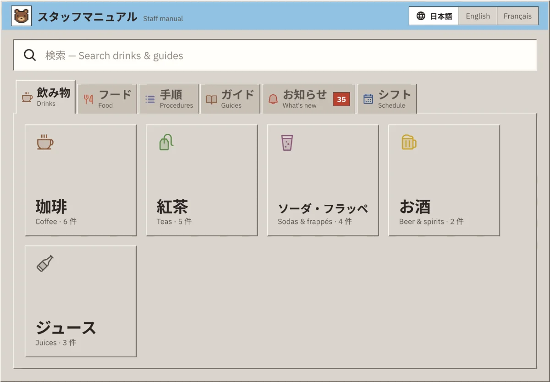Go to the ガイド Guides tab

click(x=230, y=99)
